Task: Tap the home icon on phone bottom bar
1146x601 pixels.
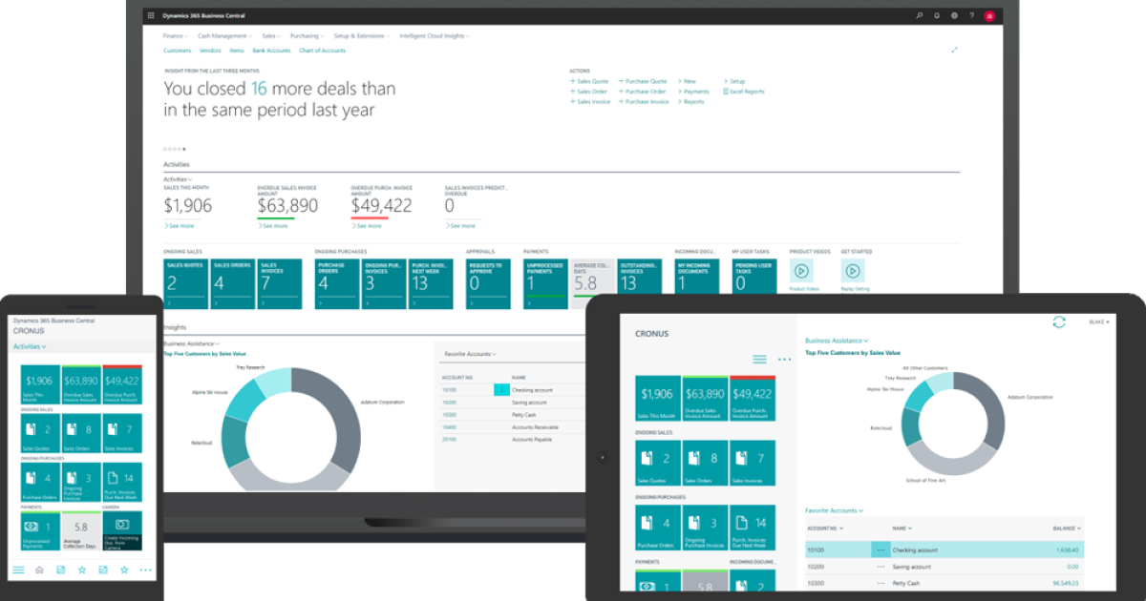Action: coord(39,570)
